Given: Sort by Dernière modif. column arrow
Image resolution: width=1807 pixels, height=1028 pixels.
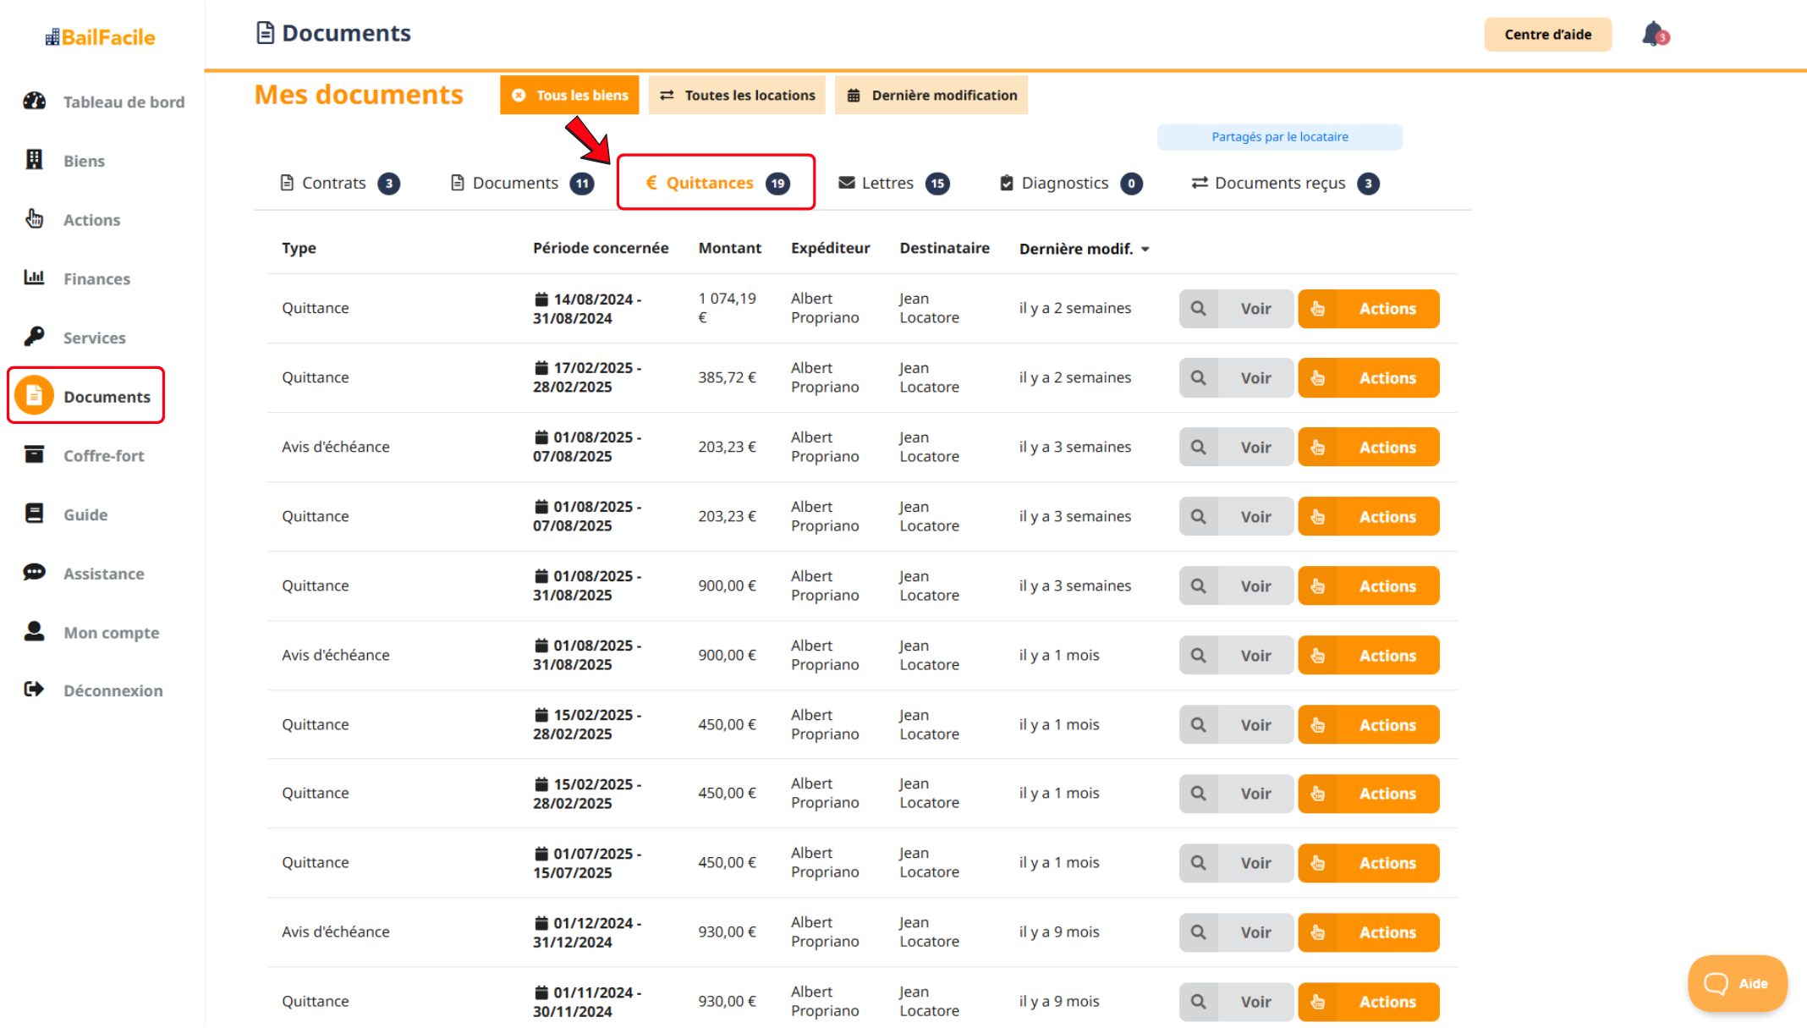Looking at the screenshot, I should point(1145,249).
